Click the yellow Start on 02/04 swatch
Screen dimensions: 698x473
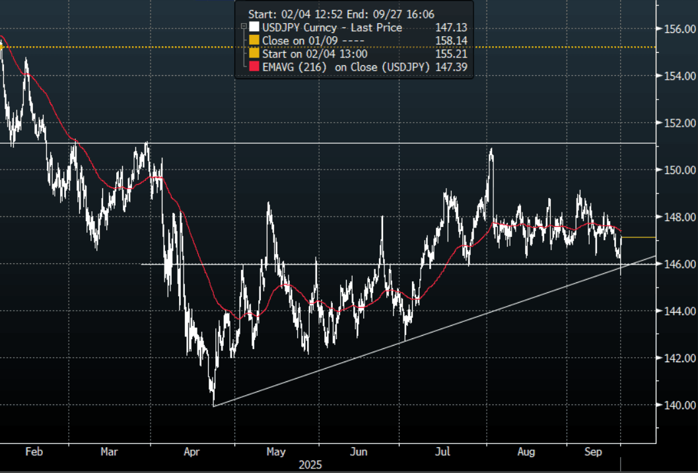click(x=254, y=54)
